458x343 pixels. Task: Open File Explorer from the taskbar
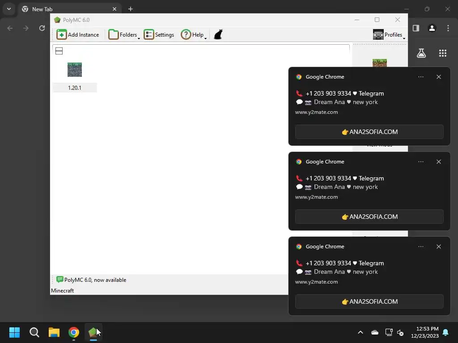click(x=54, y=332)
